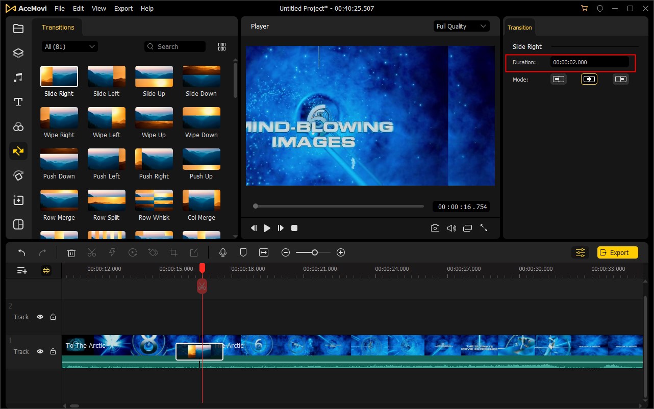Toggle the lock on Track 1
Image resolution: width=654 pixels, height=409 pixels.
(x=53, y=351)
